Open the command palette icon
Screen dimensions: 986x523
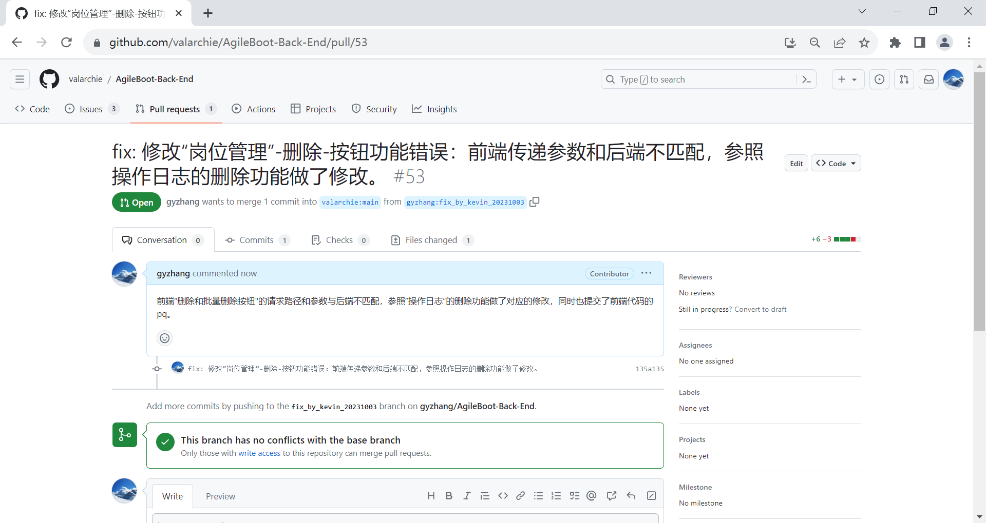click(806, 79)
